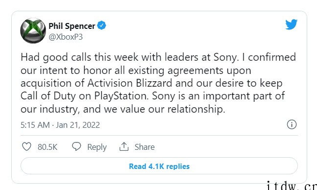Open the tweet info circle icon
The height and width of the screenshot is (190, 317).
tap(292, 124)
